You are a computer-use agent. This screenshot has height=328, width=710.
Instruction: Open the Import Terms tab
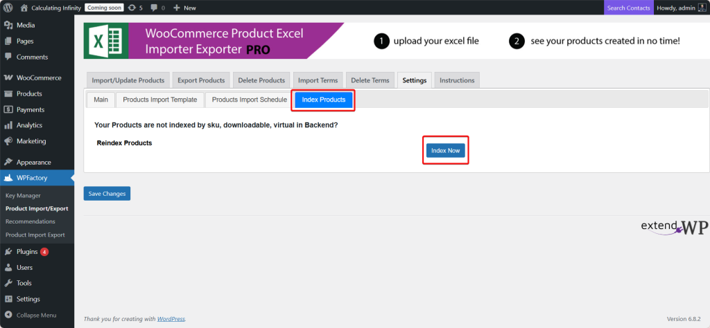click(318, 80)
